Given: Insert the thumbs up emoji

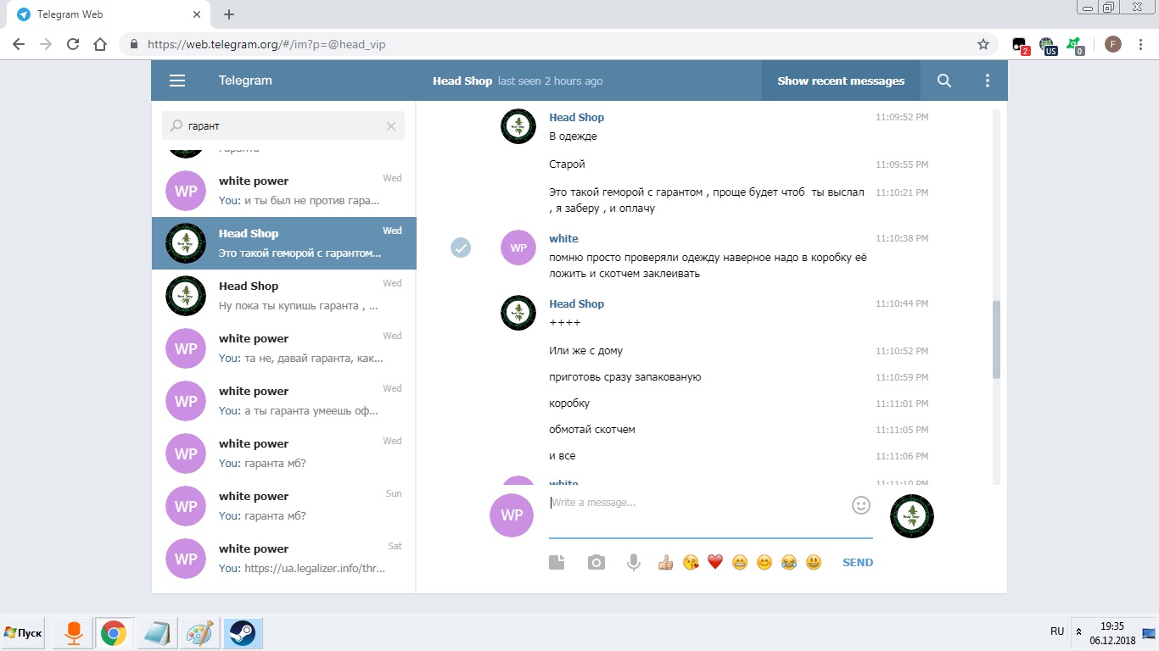Looking at the screenshot, I should [665, 562].
